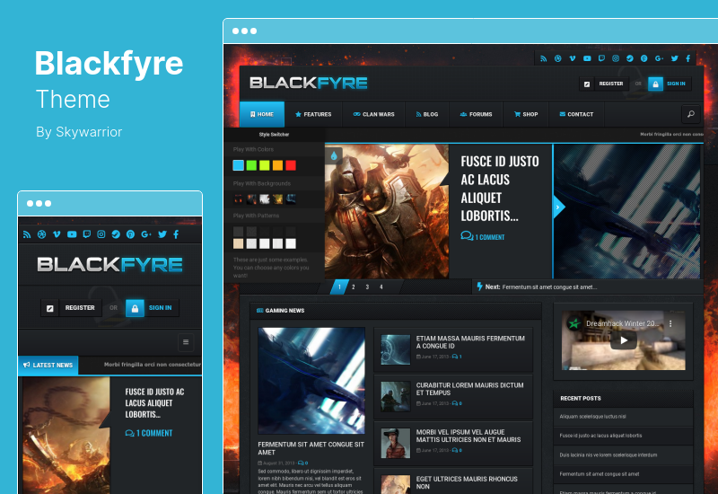Click the blue lock icon in desktop preview
The height and width of the screenshot is (494, 718).
[655, 84]
